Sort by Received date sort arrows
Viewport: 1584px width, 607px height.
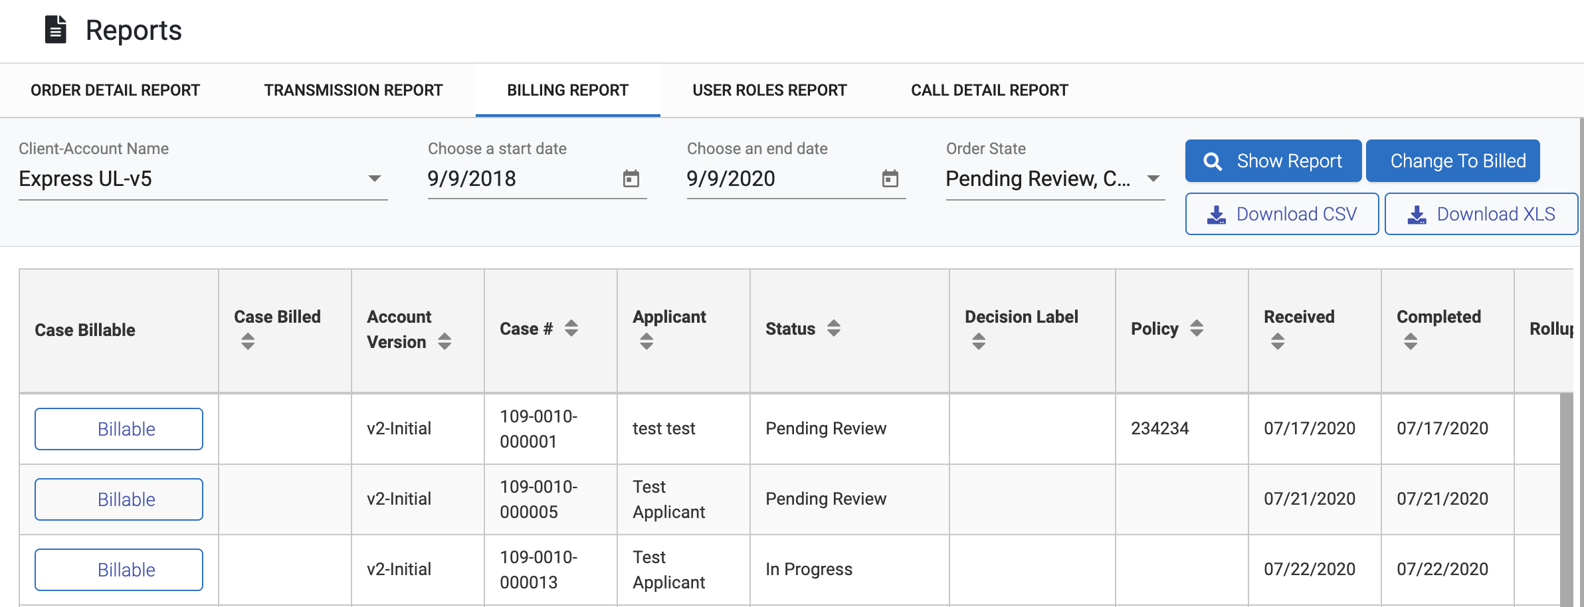pos(1278,341)
